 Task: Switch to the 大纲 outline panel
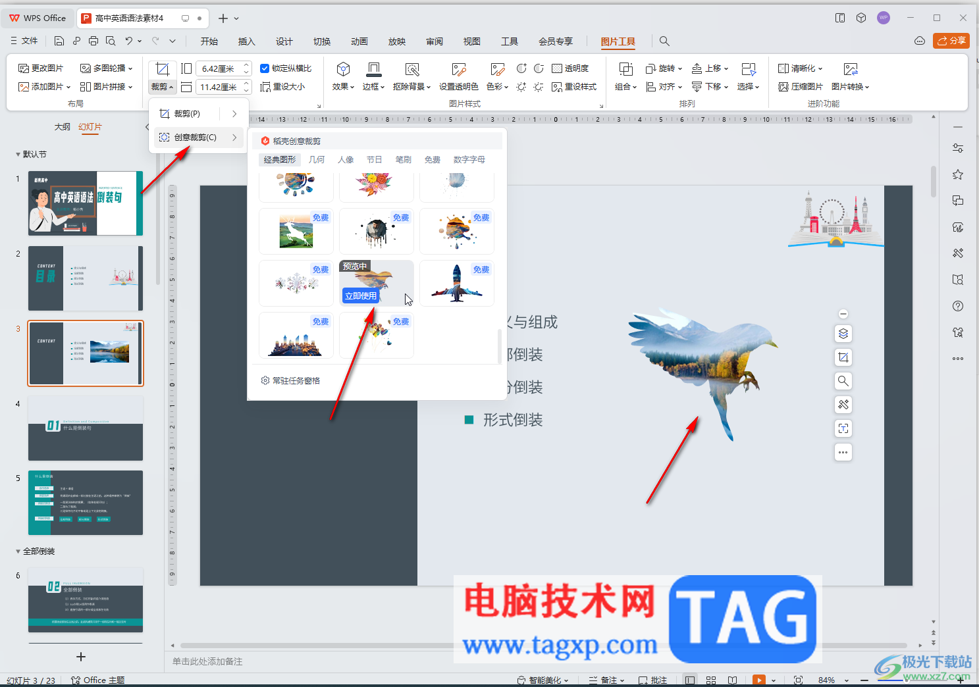pyautogui.click(x=62, y=126)
